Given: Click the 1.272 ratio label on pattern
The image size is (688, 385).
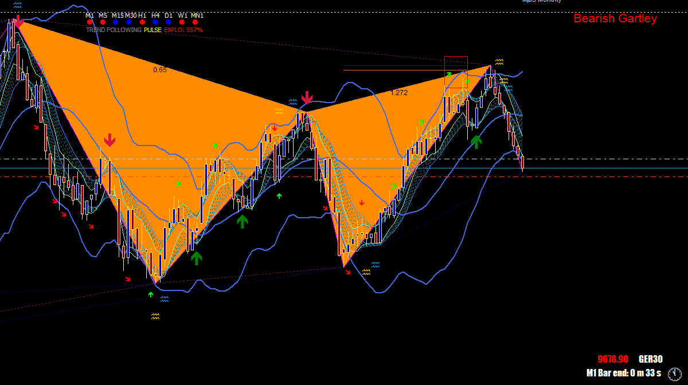Looking at the screenshot, I should [399, 92].
